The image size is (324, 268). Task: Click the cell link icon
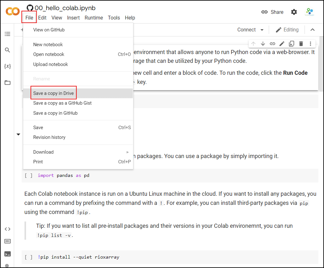tap(272, 44)
